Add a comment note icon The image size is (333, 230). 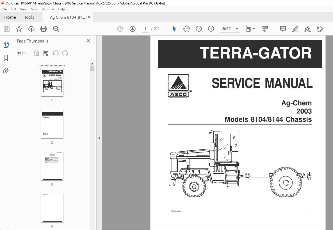[x=283, y=29]
